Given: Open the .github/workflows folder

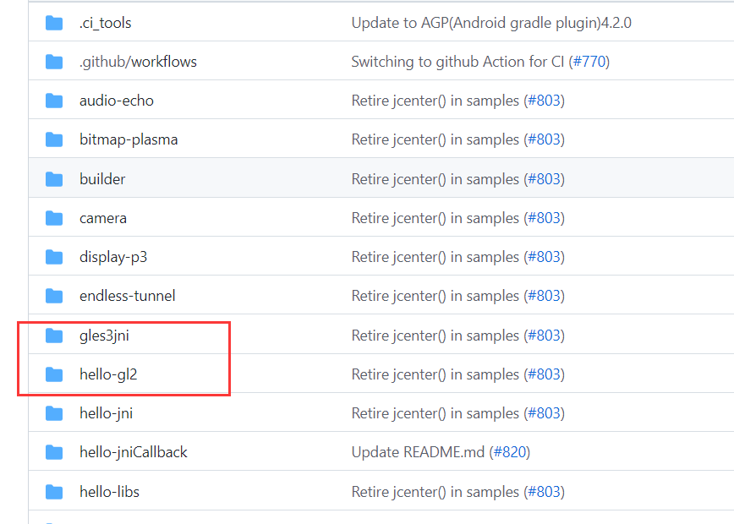Looking at the screenshot, I should [x=138, y=62].
